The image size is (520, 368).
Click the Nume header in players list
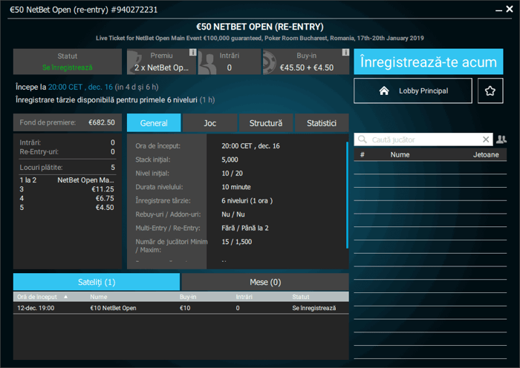click(x=400, y=154)
